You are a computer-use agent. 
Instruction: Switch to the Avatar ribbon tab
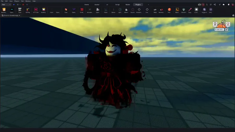tap(97, 5)
